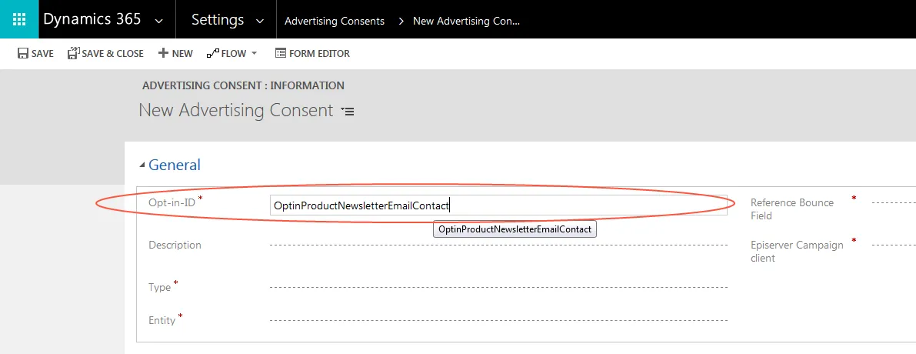Click the OptinProductNewsletterEmailContact tooltip

[515, 229]
